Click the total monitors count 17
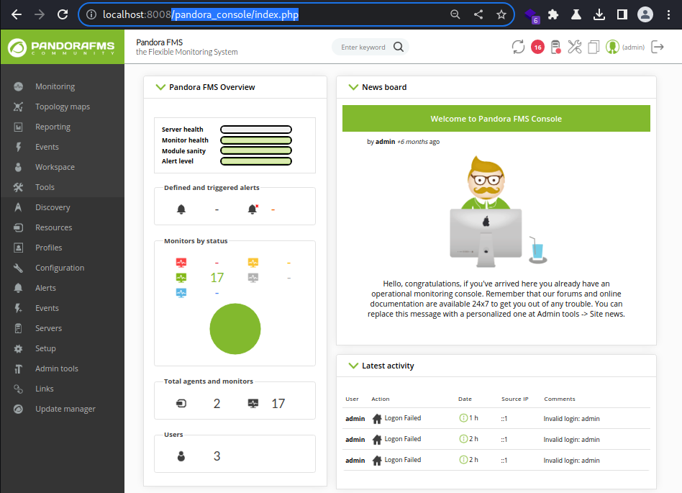682x493 pixels. tap(278, 404)
